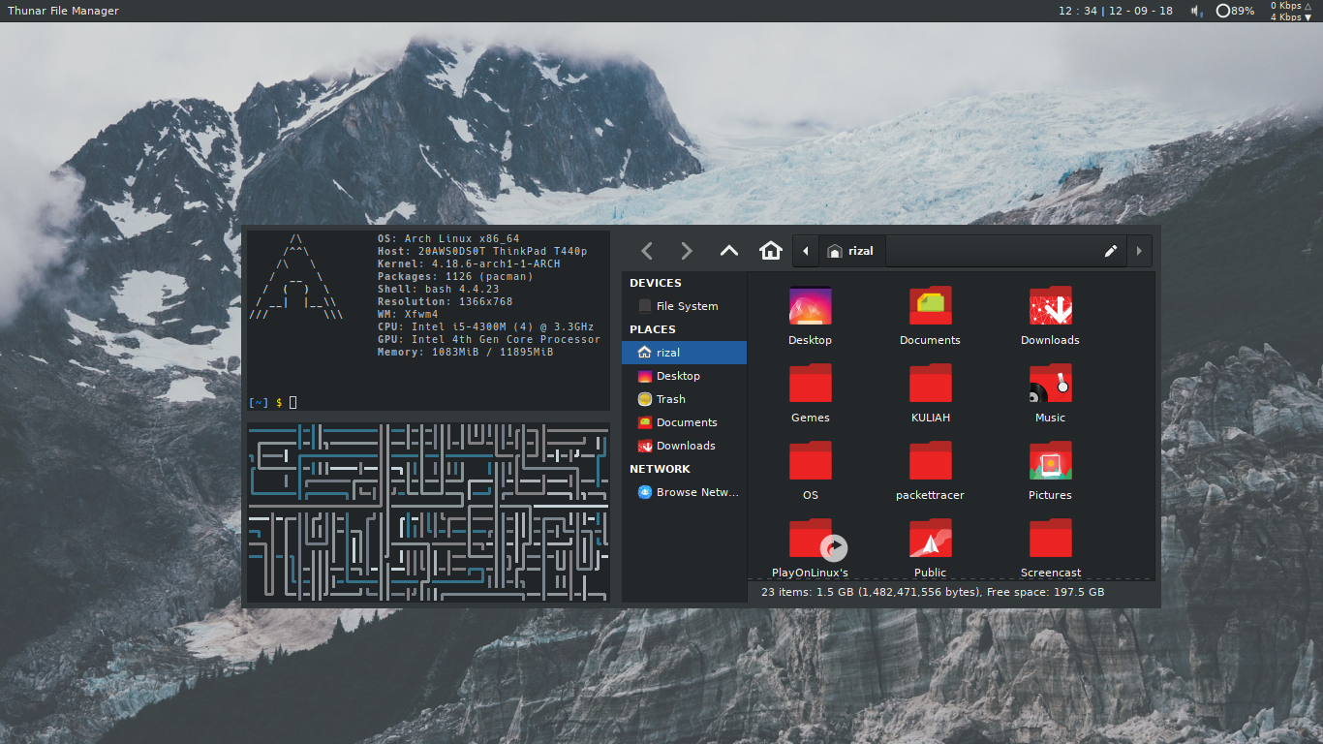Select the OS folder icon
The height and width of the screenshot is (744, 1323).
click(x=810, y=461)
